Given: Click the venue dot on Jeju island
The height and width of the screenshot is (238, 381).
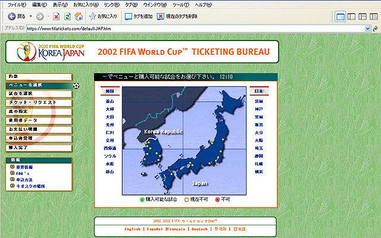Looking at the screenshot, I should pos(143,174).
